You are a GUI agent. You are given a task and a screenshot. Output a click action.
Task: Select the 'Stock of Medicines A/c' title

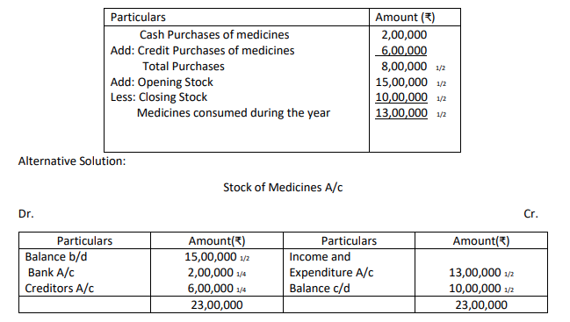coord(283,187)
